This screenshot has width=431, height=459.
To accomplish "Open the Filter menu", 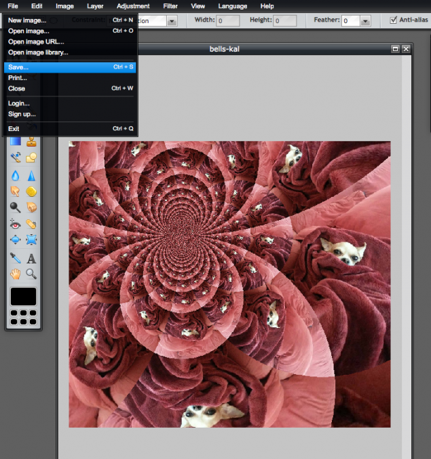I will pyautogui.click(x=170, y=6).
